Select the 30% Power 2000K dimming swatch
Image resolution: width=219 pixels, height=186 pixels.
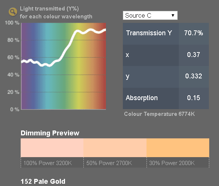[178, 148]
